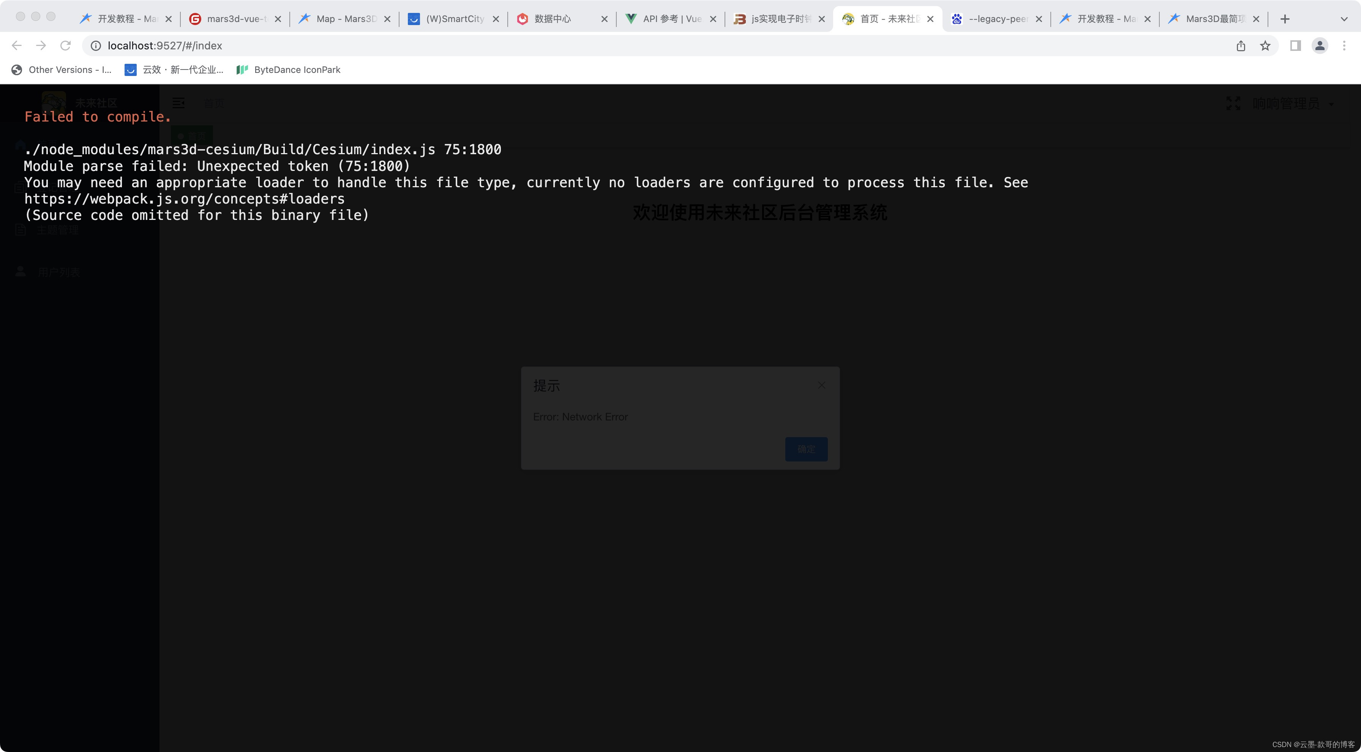The height and width of the screenshot is (752, 1361).
Task: Open a new browser tab
Action: 1285,19
